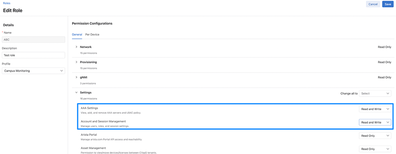The height and width of the screenshot is (154, 396).
Task: Click the AAA Settings permission row label
Action: (x=89, y=108)
